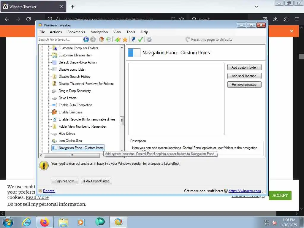
Task: Select Navigation Pane - Custom Items row
Action: 78,148
